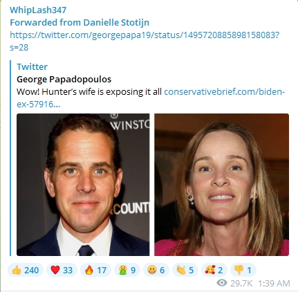Viewport: 298px width, 292px height.
Task: Open the right photo of the woman in pink
Action: pyautogui.click(x=221, y=185)
